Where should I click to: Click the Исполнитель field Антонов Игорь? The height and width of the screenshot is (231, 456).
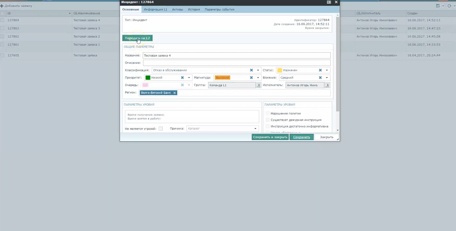click(x=305, y=85)
